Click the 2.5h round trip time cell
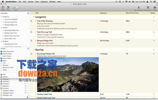The image size is (158, 100). (127, 41)
